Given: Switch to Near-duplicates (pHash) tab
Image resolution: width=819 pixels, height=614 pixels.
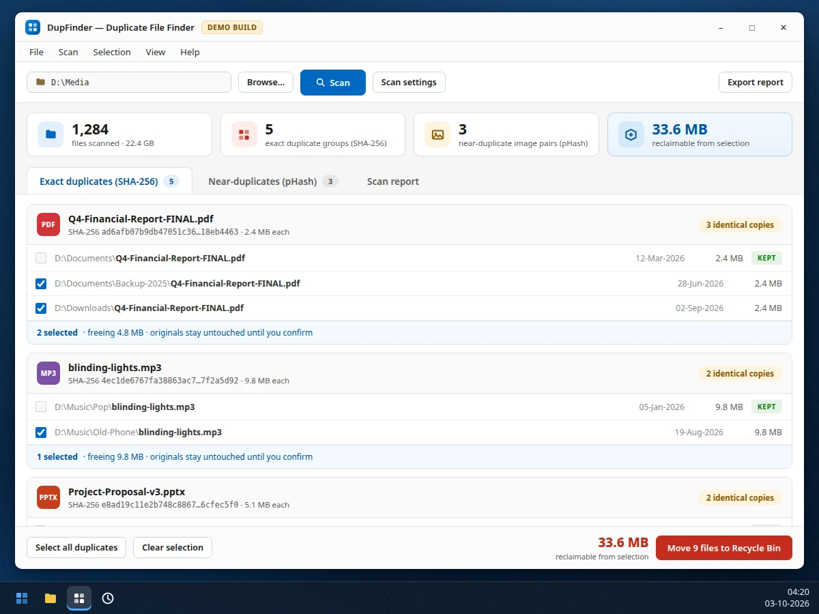Looking at the screenshot, I should (273, 181).
